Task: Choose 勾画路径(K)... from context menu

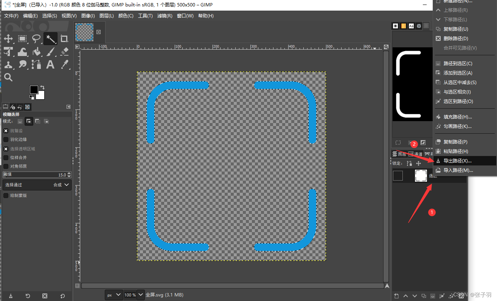Action: (464, 126)
